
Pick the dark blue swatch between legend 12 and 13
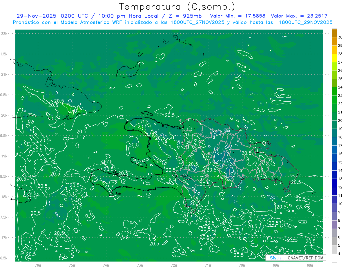[334, 183]
